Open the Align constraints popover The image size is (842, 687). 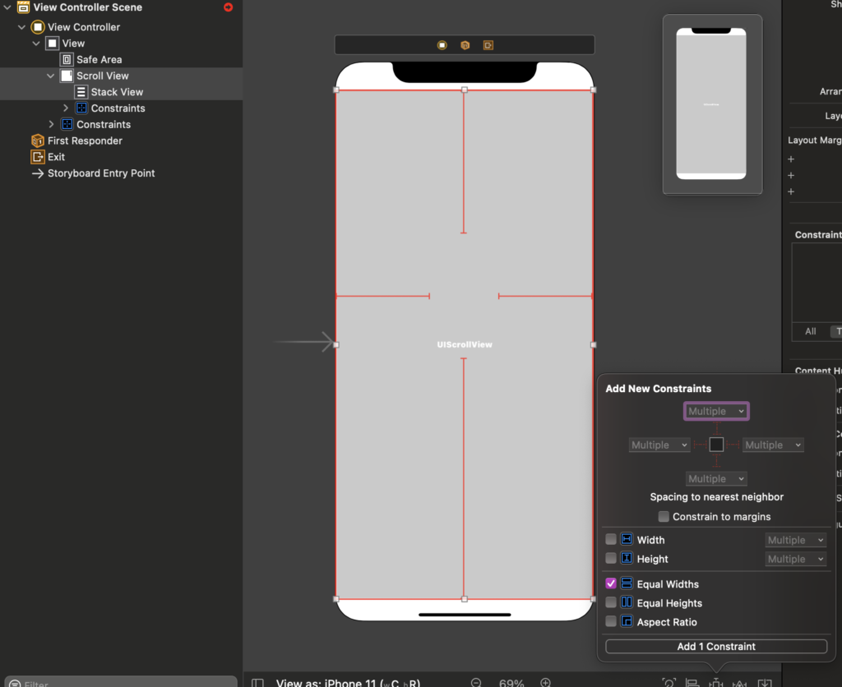point(692,683)
